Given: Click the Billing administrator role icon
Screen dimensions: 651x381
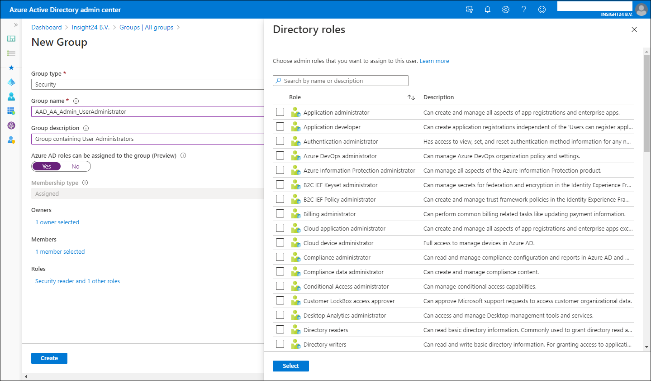Looking at the screenshot, I should pyautogui.click(x=296, y=214).
